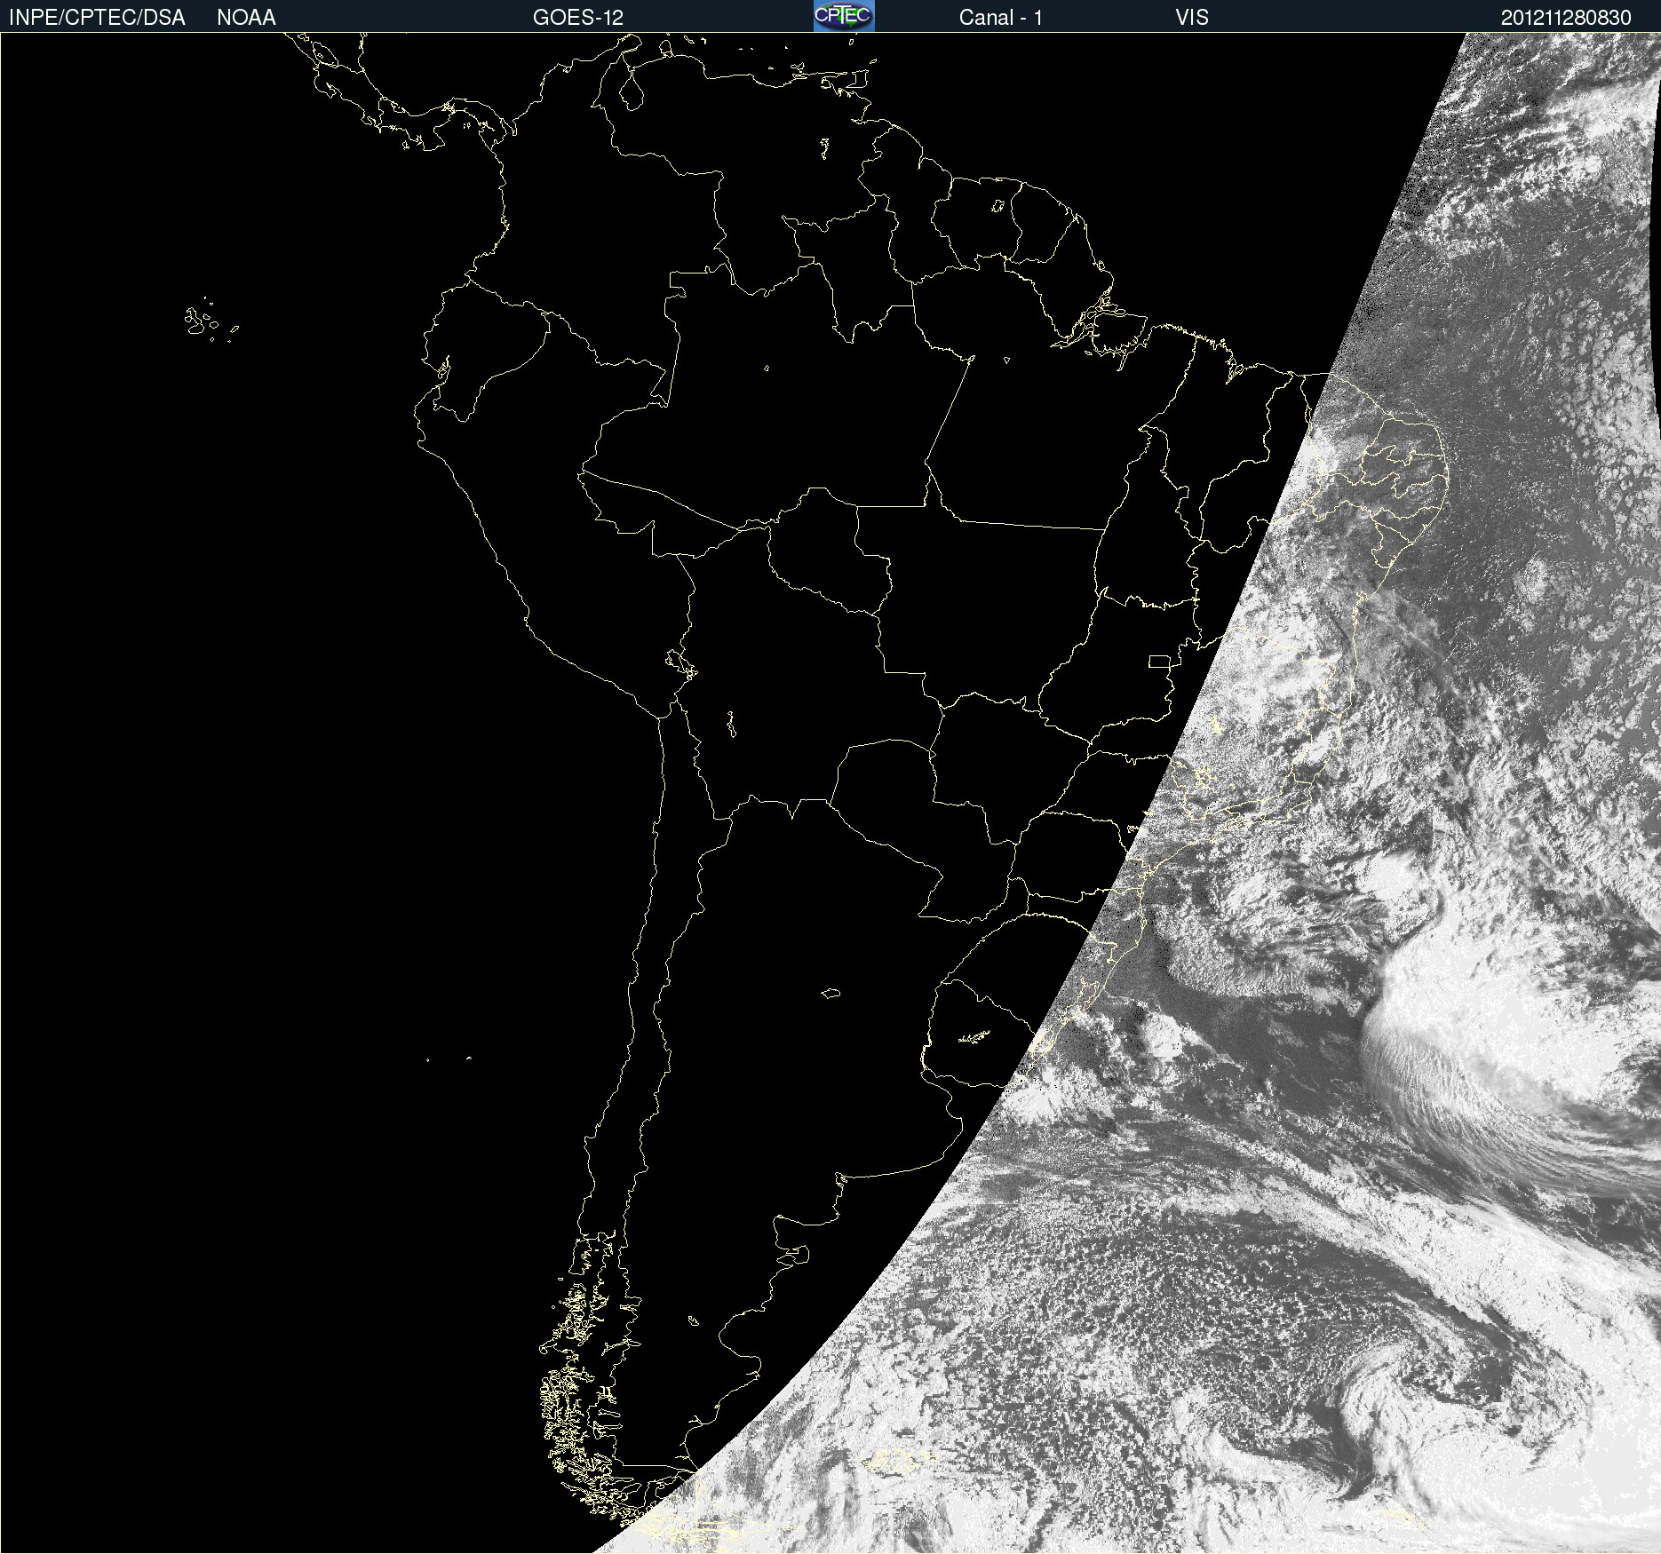Click the VIS channel label
This screenshot has height=1554, width=1661.
pos(1192,18)
